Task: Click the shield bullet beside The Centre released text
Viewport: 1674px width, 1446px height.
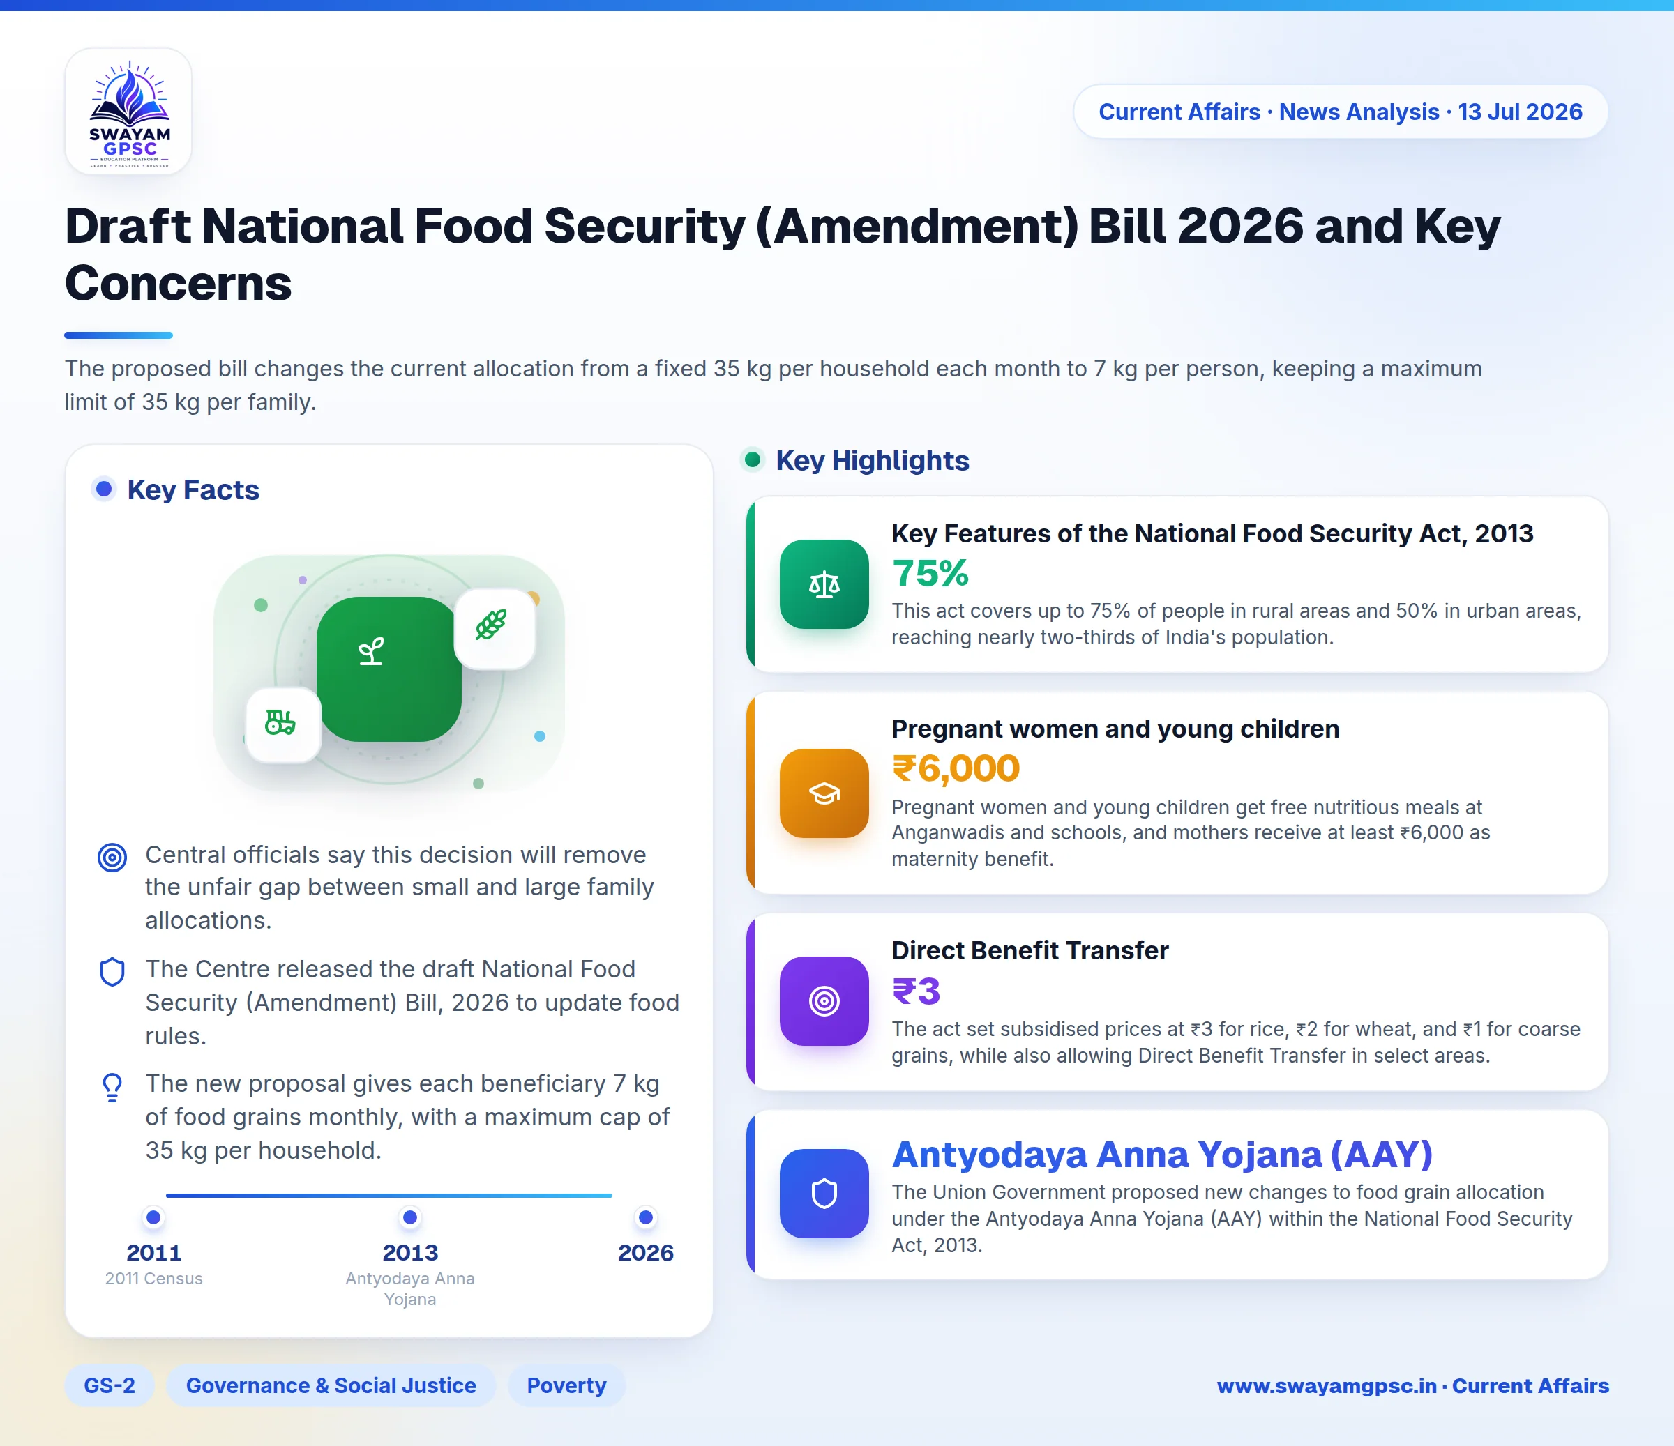Action: pyautogui.click(x=112, y=971)
